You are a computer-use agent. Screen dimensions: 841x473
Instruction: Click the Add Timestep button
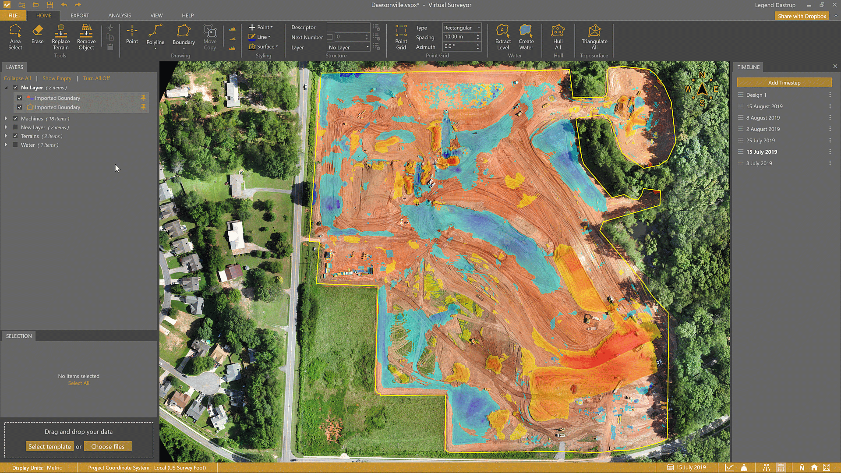tap(784, 83)
